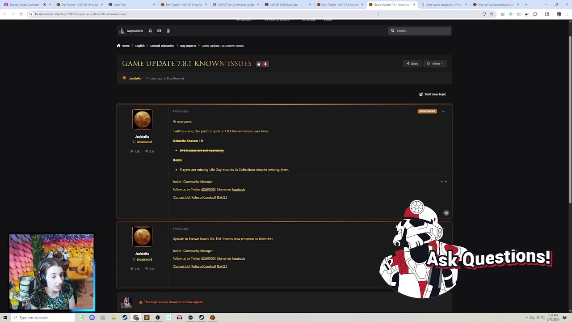
Task: Click the small avatar by the closed topic notice
Action: coord(126,302)
